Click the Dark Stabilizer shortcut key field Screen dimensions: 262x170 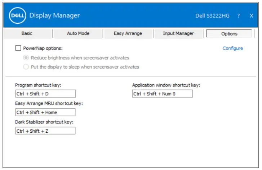click(x=45, y=131)
